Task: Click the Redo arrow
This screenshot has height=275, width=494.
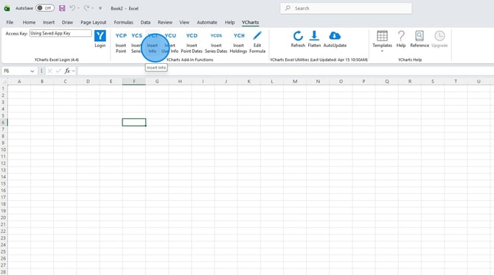Action: point(86,8)
